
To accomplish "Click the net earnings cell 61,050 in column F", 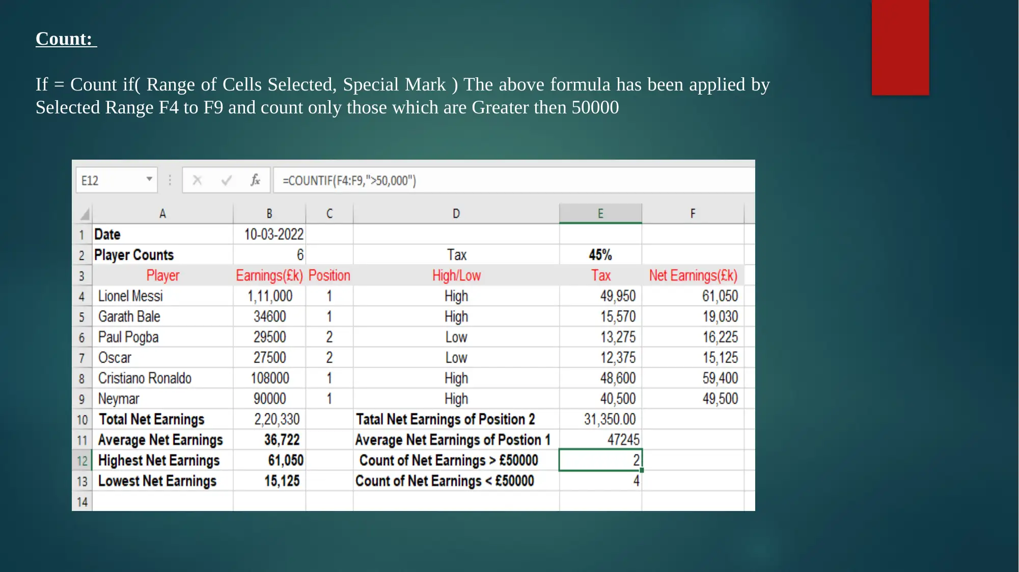I will pos(693,296).
